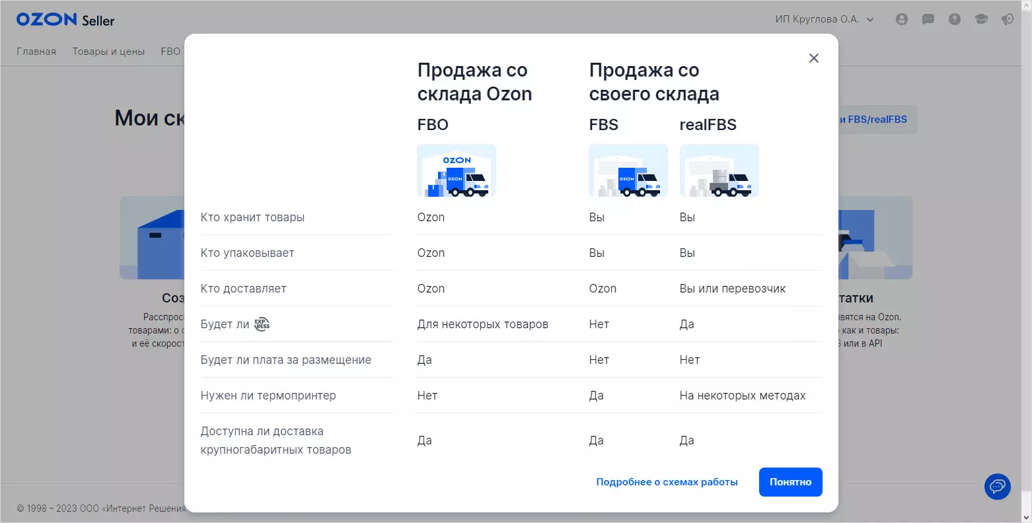Click FBO 'Нет' in the 'Нужен ли термопринтер' row
This screenshot has height=523, width=1032.
coord(427,396)
